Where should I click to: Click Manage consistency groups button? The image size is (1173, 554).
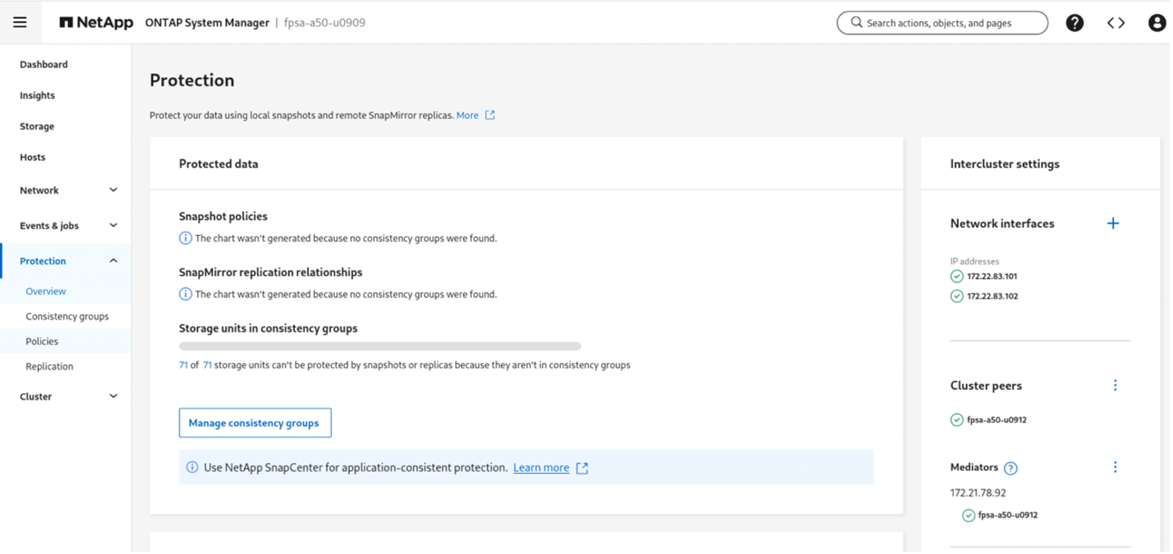tap(255, 422)
